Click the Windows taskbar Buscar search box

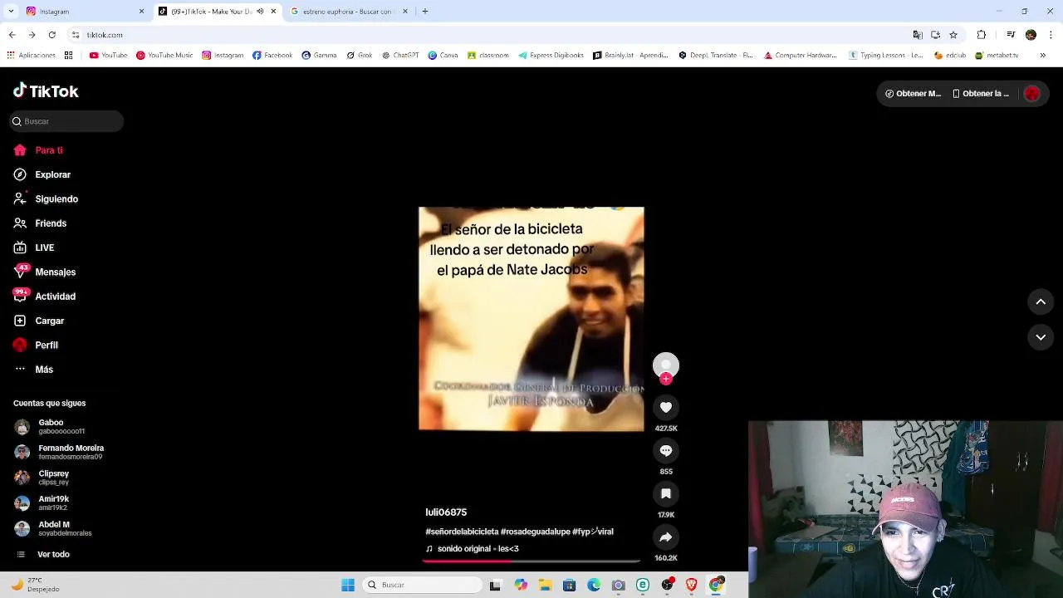[423, 585]
